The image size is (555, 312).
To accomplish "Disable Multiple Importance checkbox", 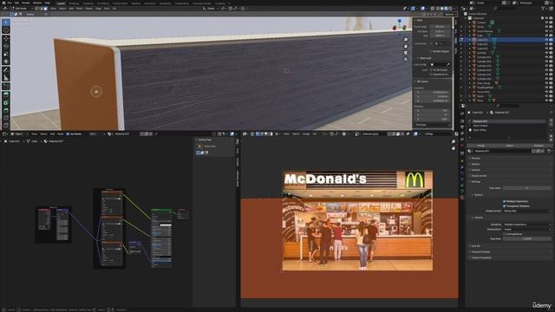I will pyautogui.click(x=505, y=201).
